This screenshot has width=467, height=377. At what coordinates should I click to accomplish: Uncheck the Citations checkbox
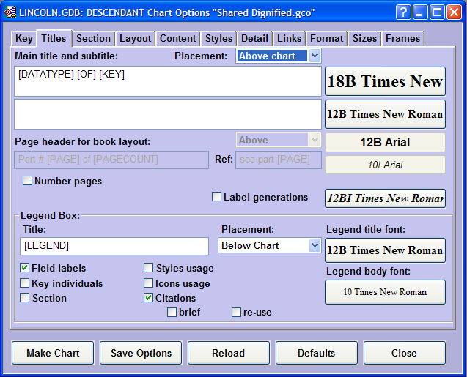[x=149, y=298]
